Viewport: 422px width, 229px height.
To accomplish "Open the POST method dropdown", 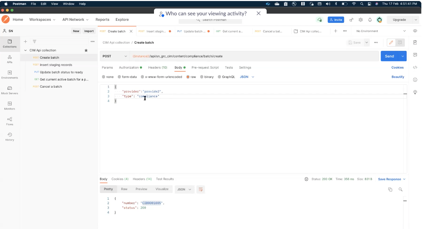I will (x=114, y=56).
